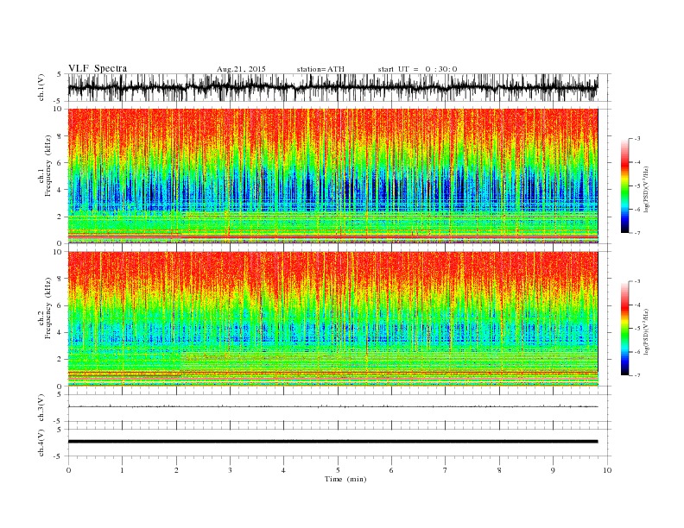This screenshot has width=684, height=528.
Task: Click the "5" tick on the Time axis
Action: coord(338,470)
